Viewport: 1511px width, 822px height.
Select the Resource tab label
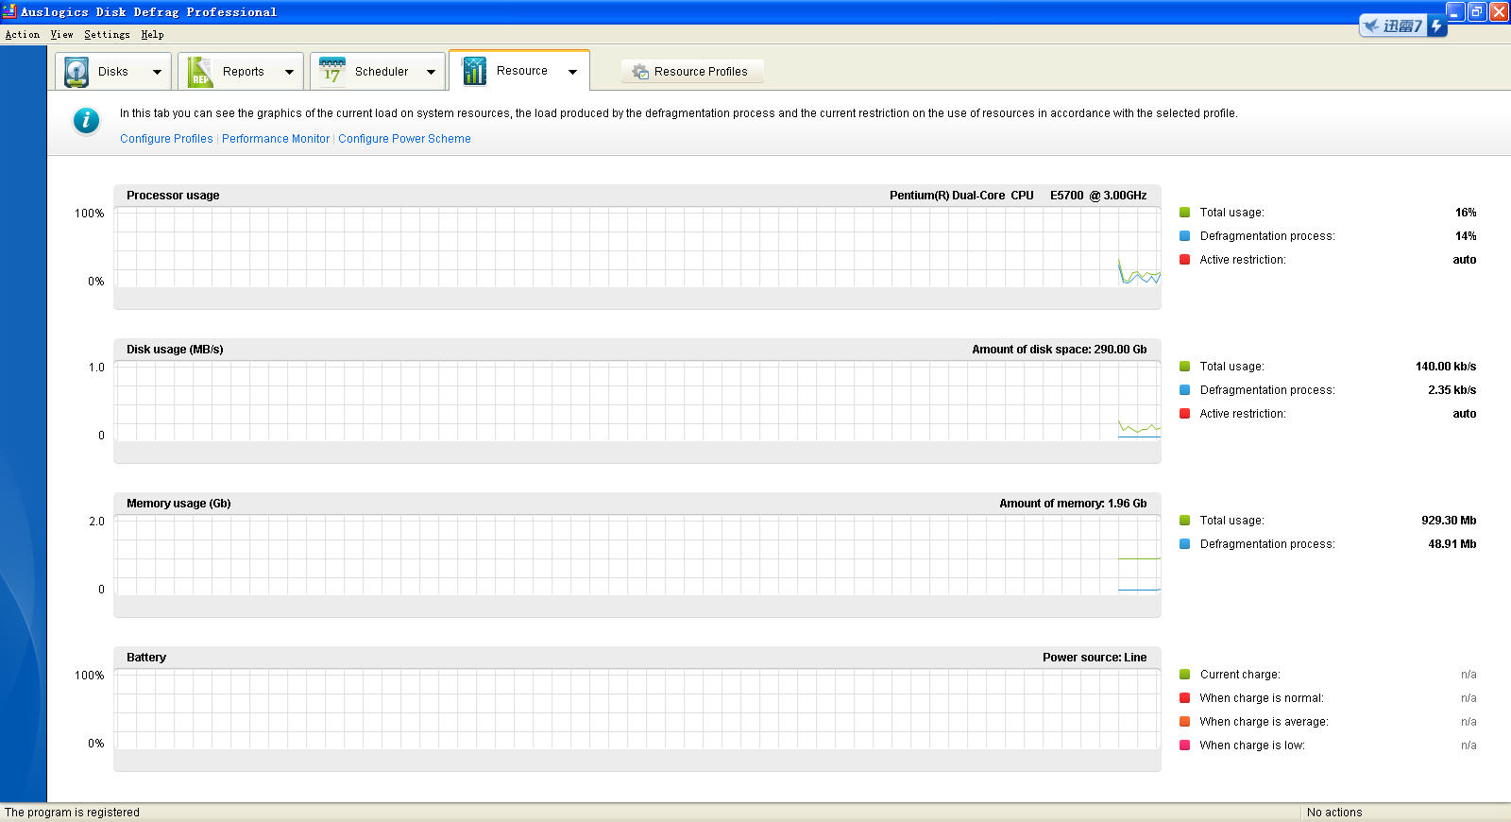click(522, 71)
